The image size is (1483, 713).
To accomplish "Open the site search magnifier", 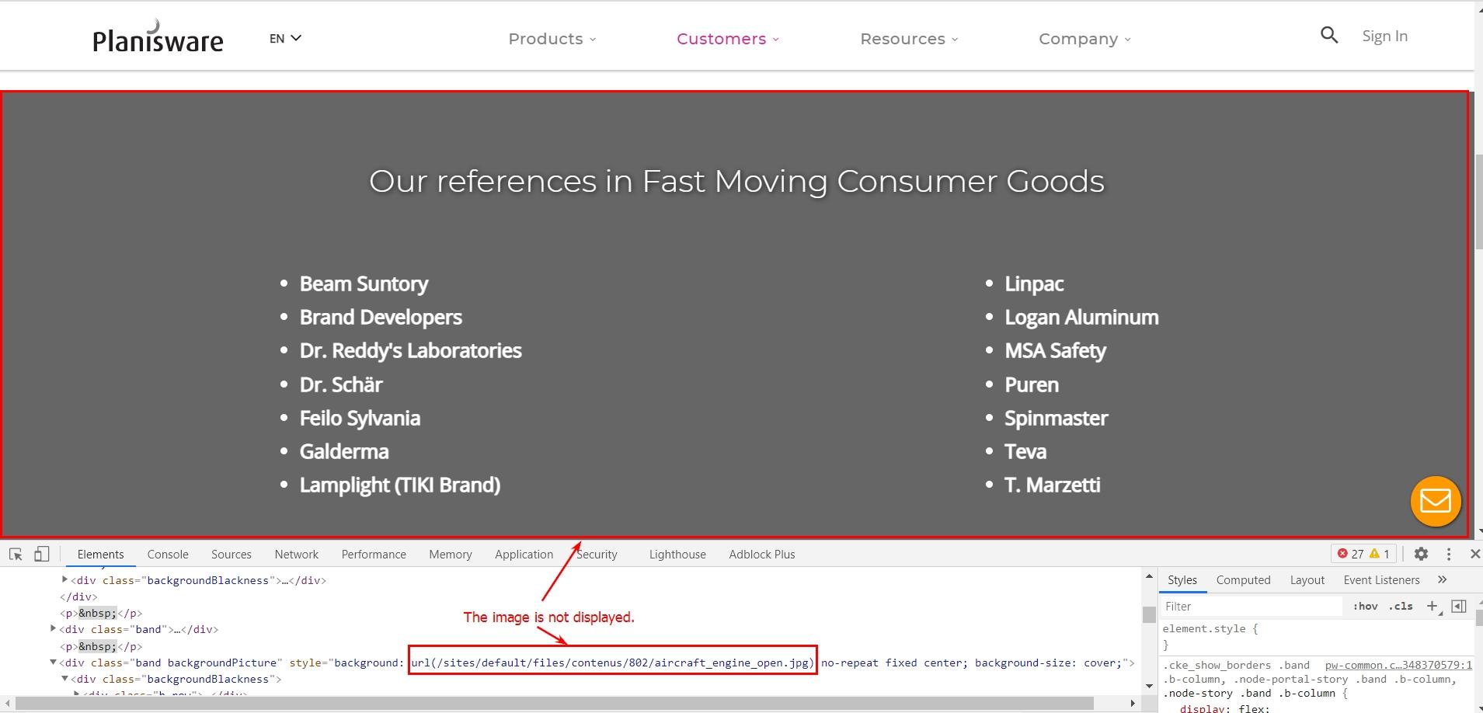I will tap(1329, 35).
